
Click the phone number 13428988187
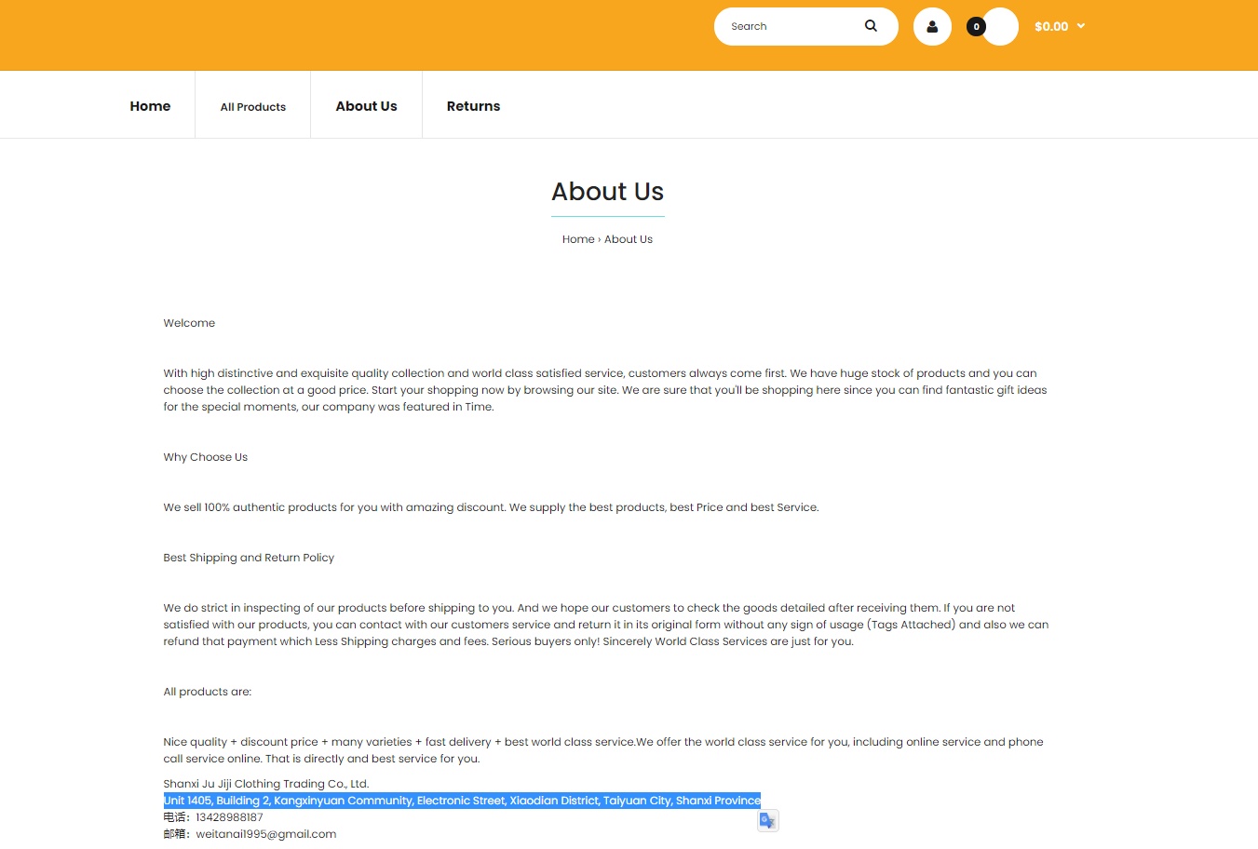[229, 817]
